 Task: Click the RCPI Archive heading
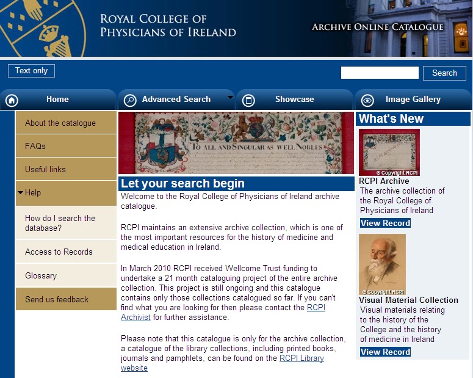(x=384, y=181)
